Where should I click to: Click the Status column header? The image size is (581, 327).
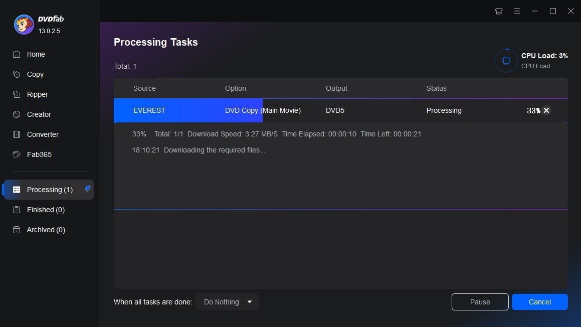click(x=437, y=88)
